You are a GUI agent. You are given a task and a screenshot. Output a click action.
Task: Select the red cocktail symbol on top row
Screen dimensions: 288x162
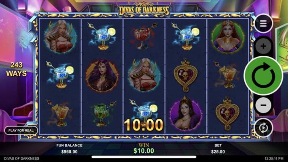point(144,36)
